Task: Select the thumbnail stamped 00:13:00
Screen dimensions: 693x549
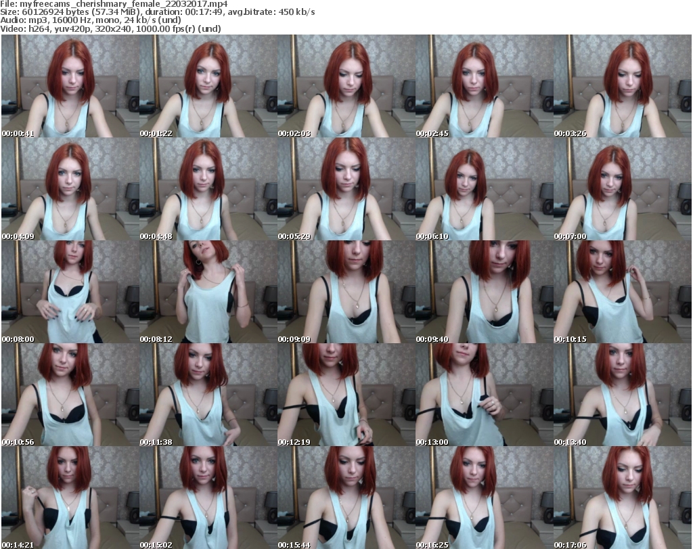Action: click(485, 395)
